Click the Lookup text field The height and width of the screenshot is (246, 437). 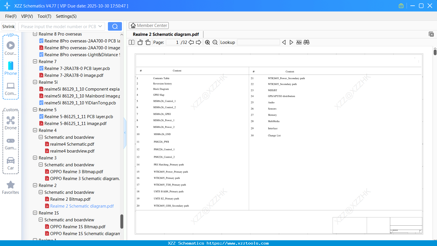coord(259,42)
